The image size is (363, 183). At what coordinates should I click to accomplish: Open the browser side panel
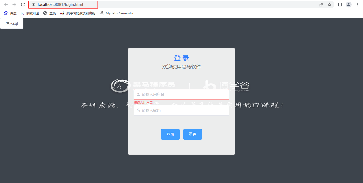(340, 5)
